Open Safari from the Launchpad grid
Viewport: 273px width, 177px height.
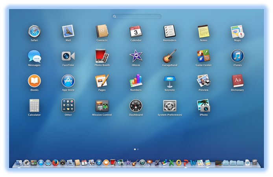pos(34,31)
